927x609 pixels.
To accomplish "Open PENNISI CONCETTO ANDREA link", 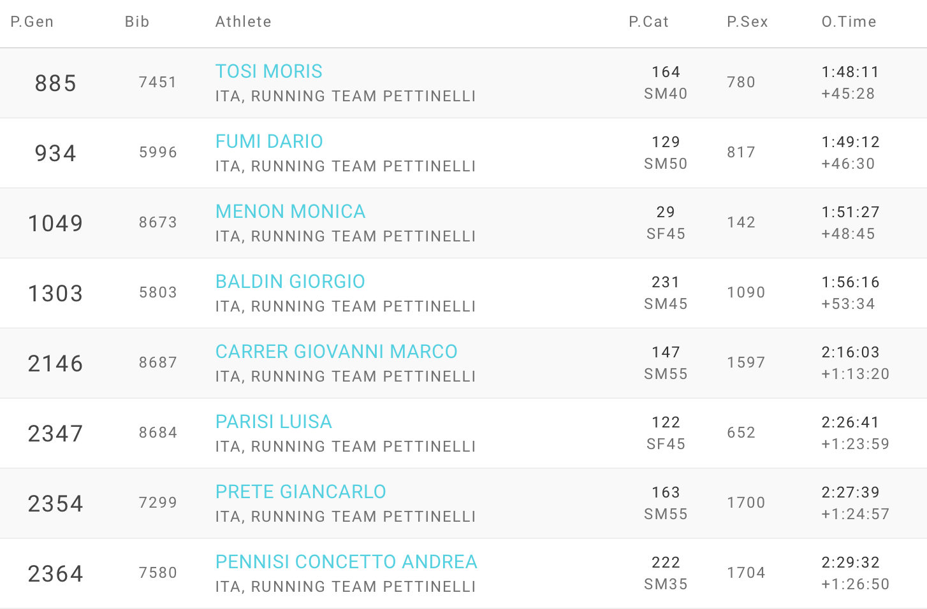I will point(346,562).
